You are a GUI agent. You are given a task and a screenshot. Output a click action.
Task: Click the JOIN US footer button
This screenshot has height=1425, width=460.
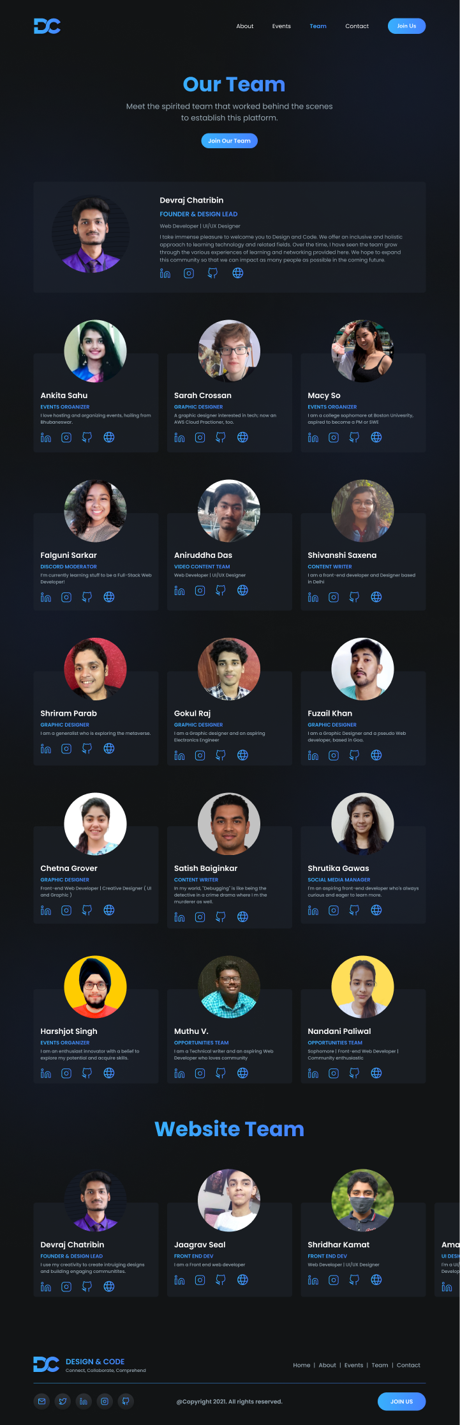(x=401, y=1401)
